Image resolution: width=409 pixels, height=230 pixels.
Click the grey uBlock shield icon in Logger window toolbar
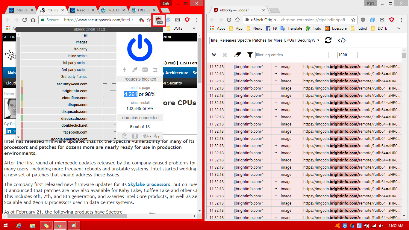(363, 20)
